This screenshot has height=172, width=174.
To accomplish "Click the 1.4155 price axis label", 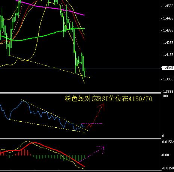I will pos(168,55).
